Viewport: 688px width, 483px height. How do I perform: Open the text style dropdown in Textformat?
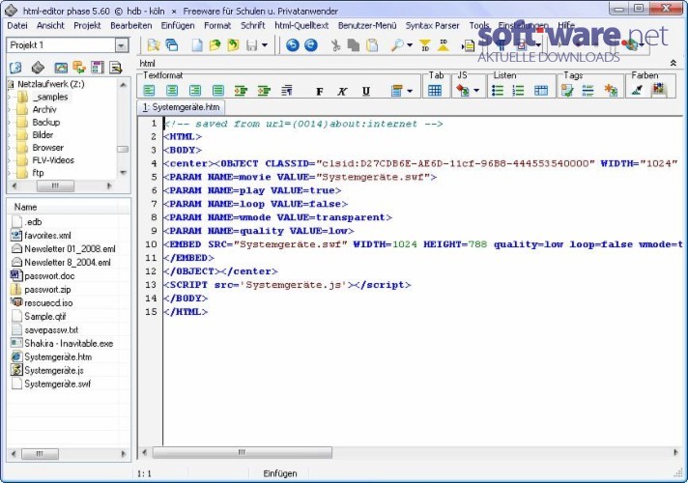pos(410,91)
